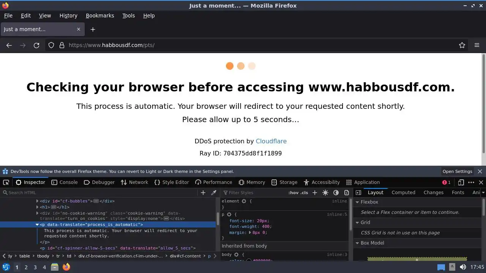Dismiss the DevTools theme notification
486x273 pixels.
(x=480, y=171)
